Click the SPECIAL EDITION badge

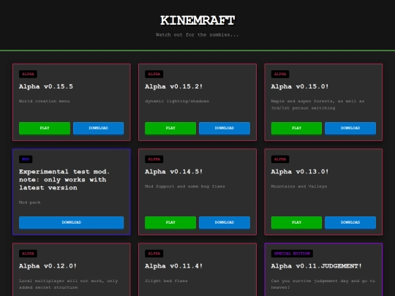pos(292,254)
